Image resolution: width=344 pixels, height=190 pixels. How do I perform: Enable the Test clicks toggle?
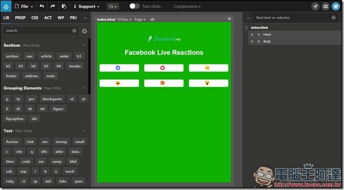click(134, 6)
